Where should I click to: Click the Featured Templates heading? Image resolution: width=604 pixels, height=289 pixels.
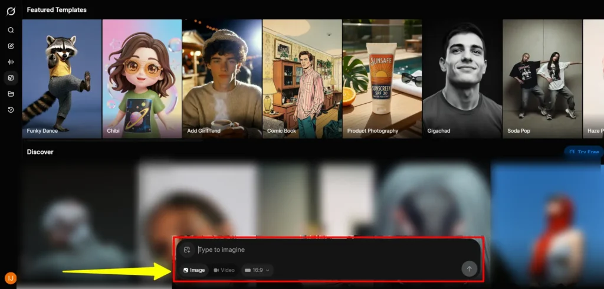[57, 10]
